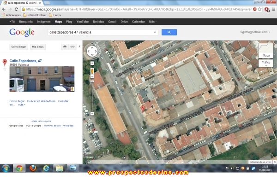This screenshot has height=180, width=277.
Task: Open the Buscar en alrededores link
Action: [41, 101]
